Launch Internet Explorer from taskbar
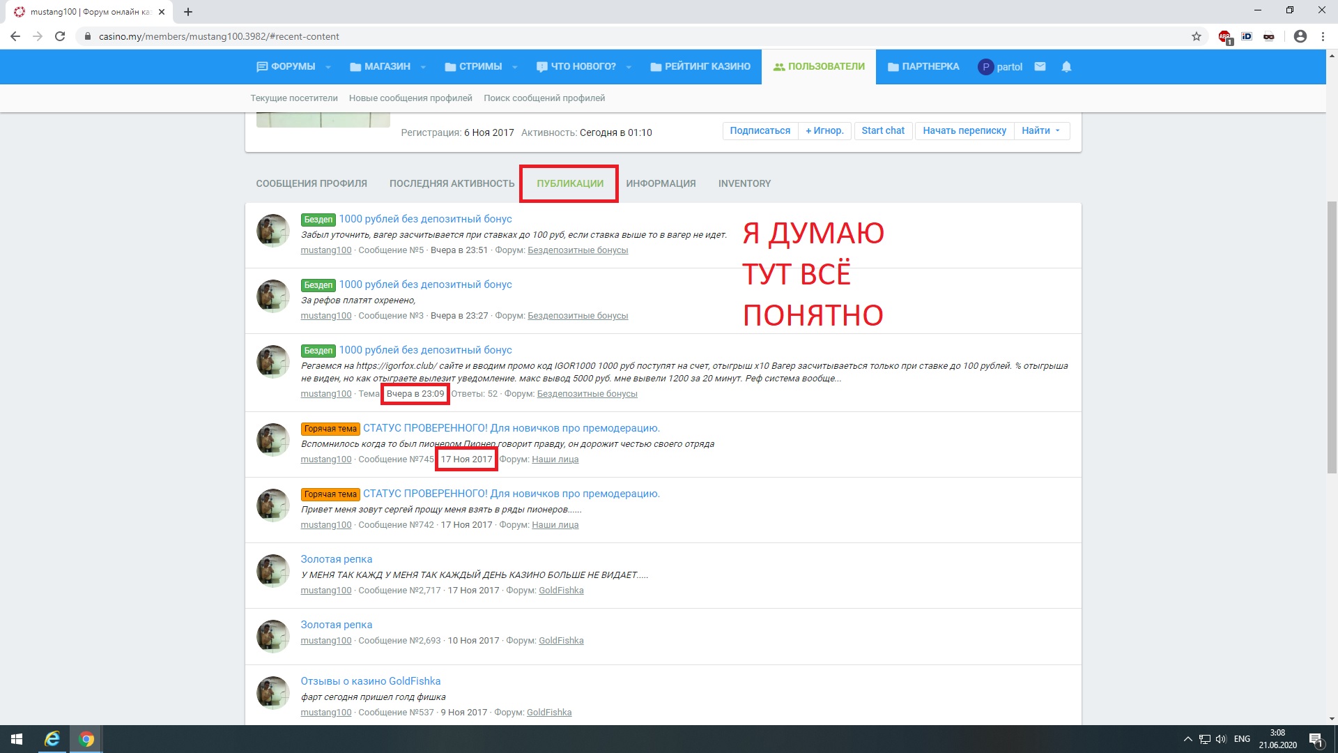1338x753 pixels. [52, 739]
